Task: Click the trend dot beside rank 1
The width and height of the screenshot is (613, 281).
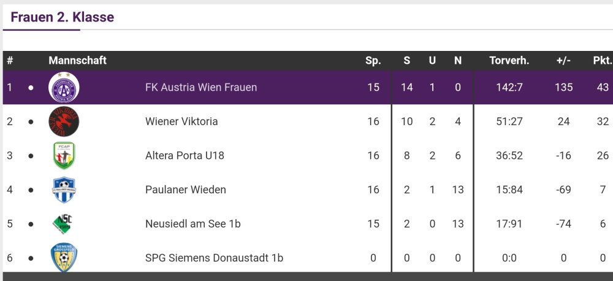Action: tap(31, 88)
